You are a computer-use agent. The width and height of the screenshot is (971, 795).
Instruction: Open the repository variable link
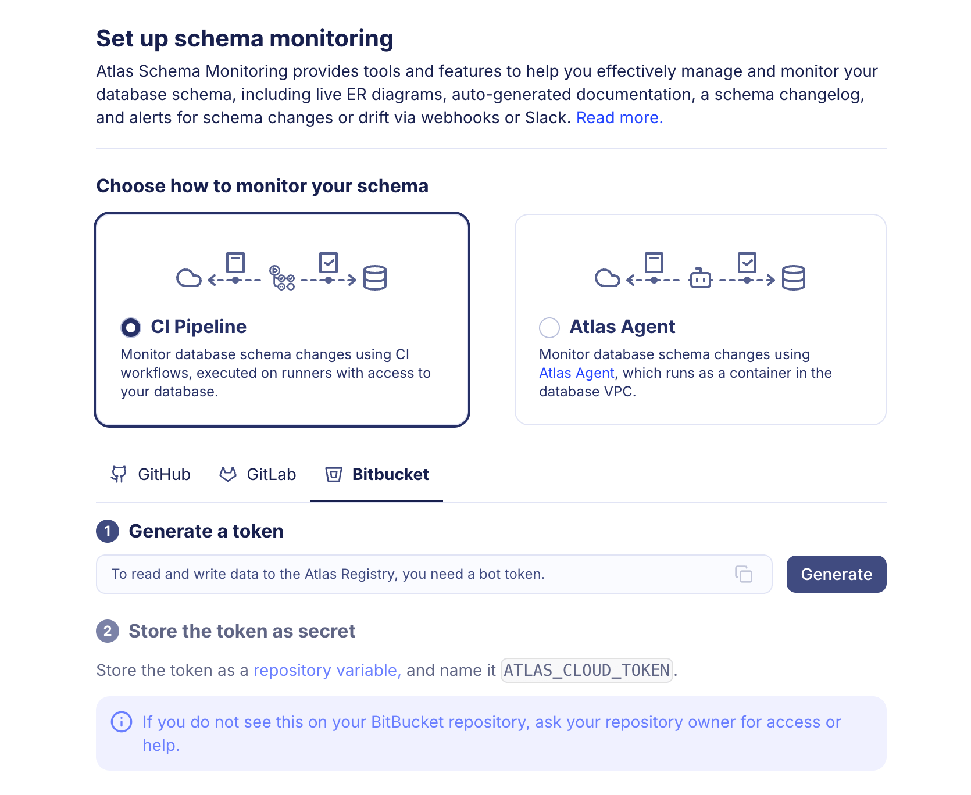tap(326, 670)
